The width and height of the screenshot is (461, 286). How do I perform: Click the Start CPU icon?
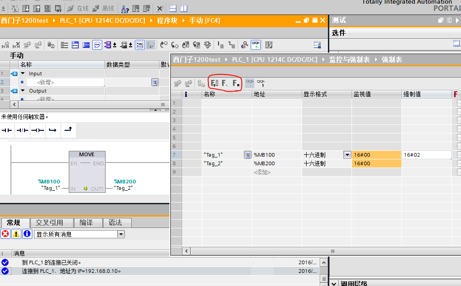tap(135, 9)
